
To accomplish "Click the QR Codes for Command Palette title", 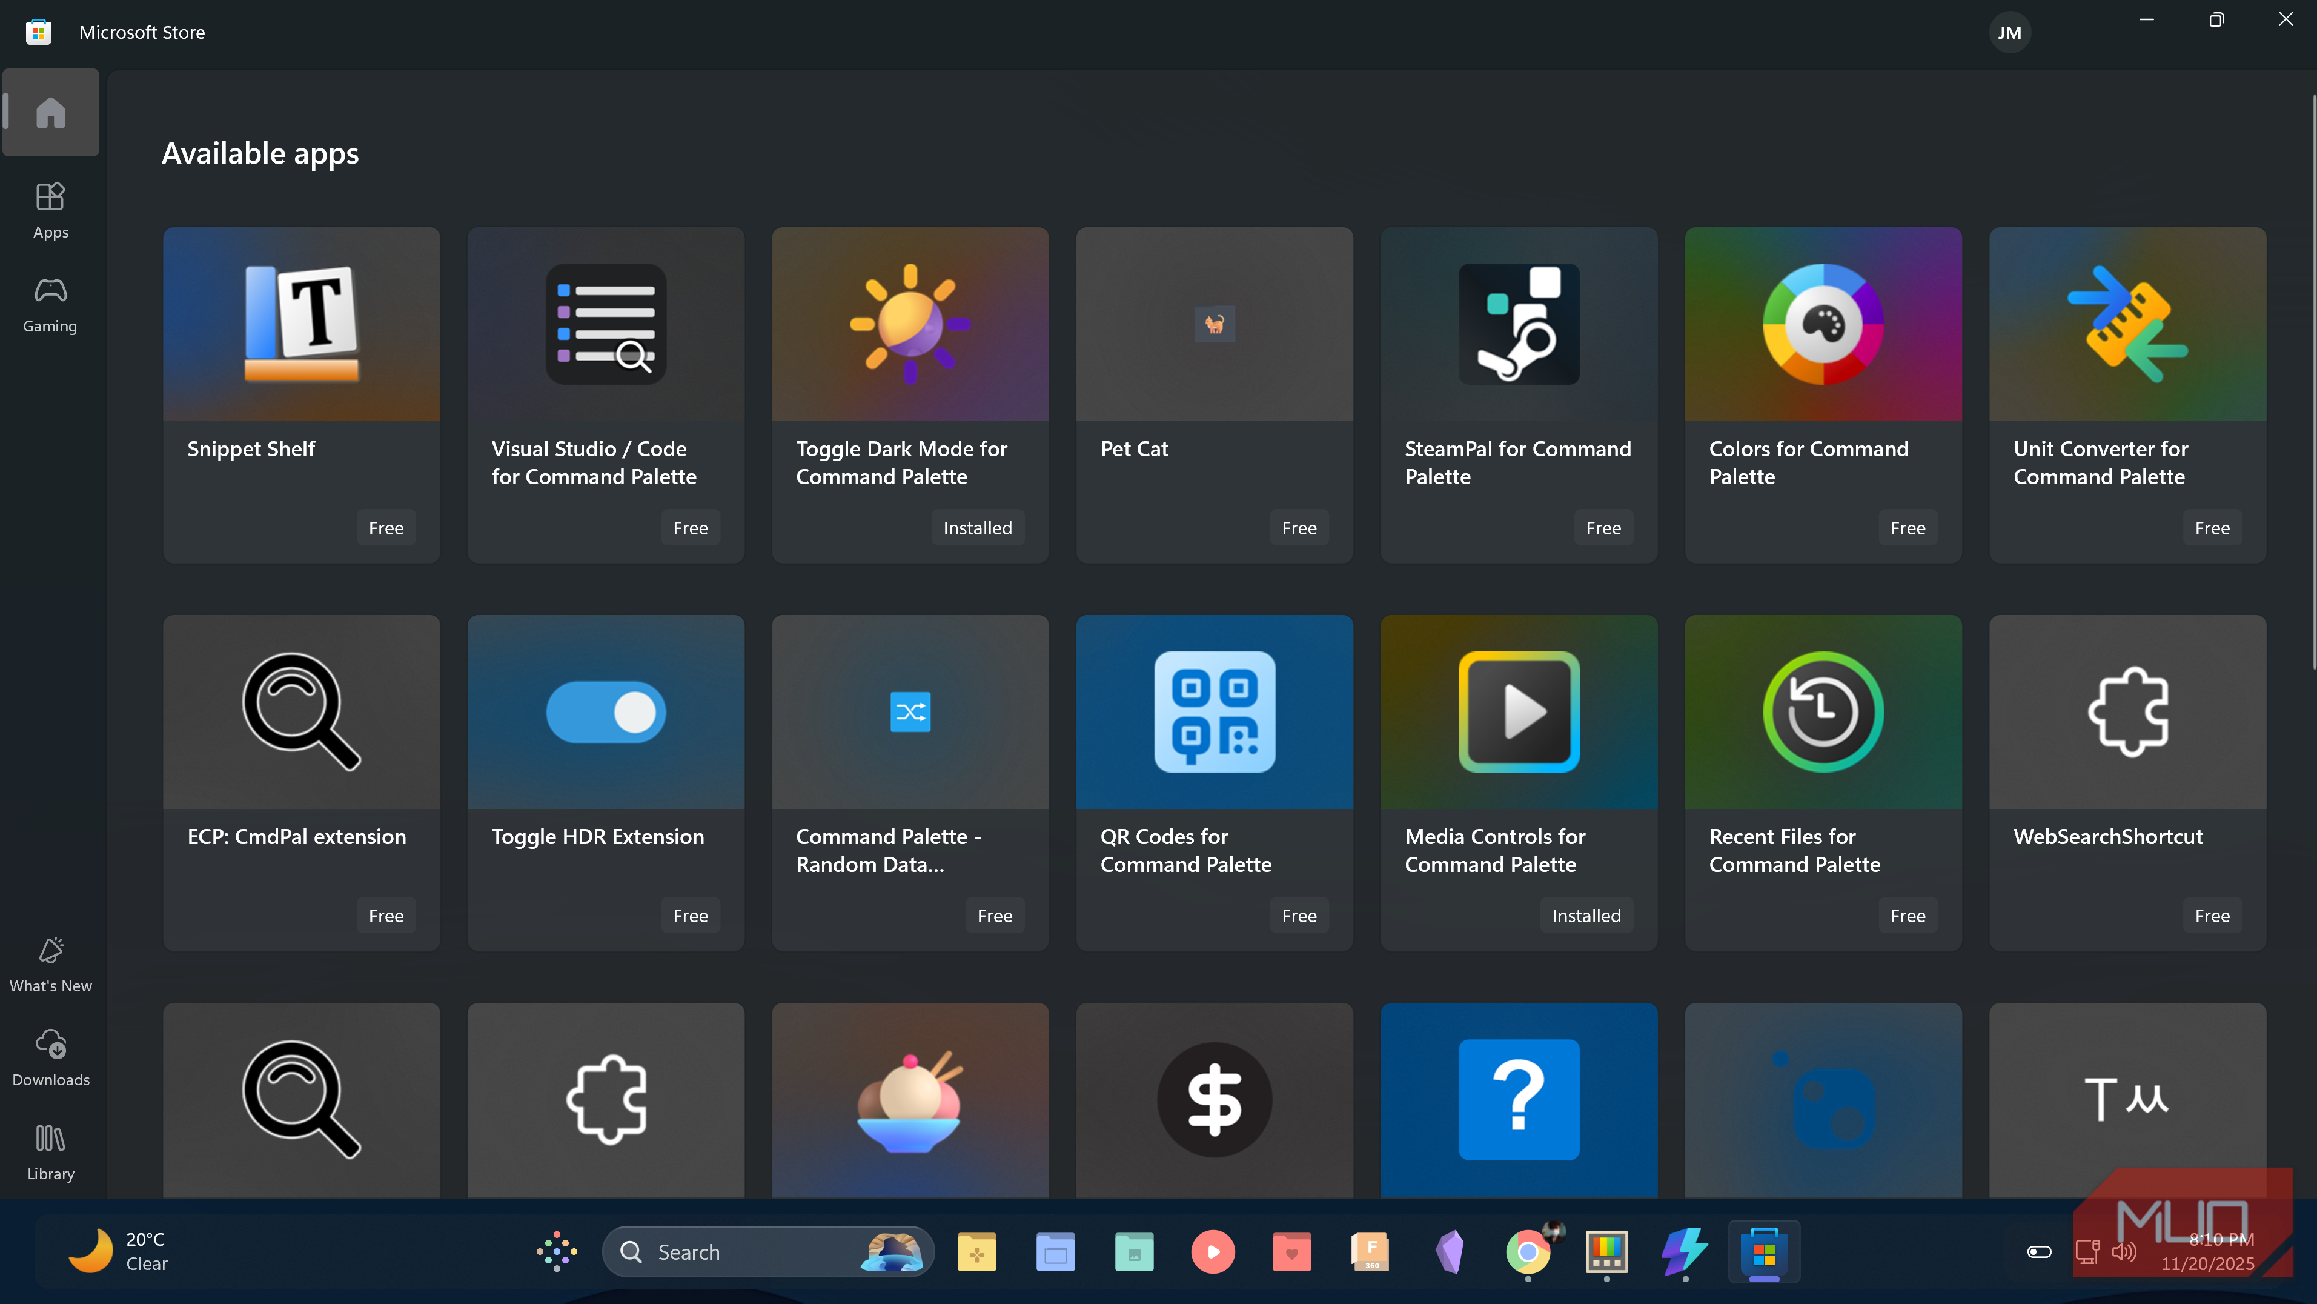I will pos(1185,850).
